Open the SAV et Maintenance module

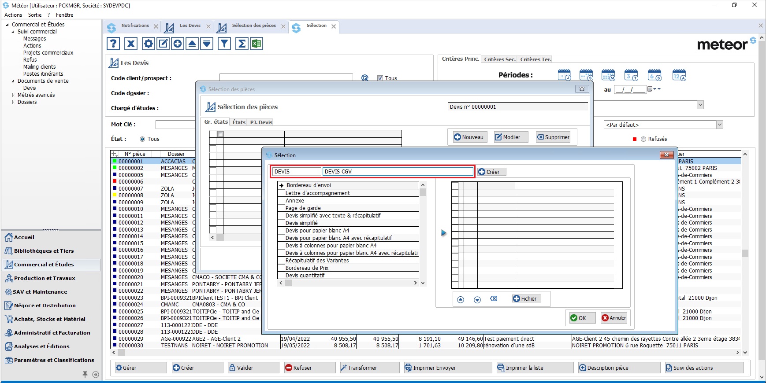[x=51, y=292]
